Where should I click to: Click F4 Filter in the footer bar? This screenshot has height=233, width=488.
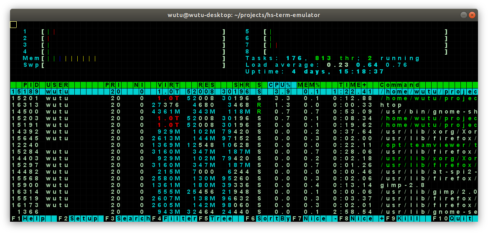click(x=174, y=218)
